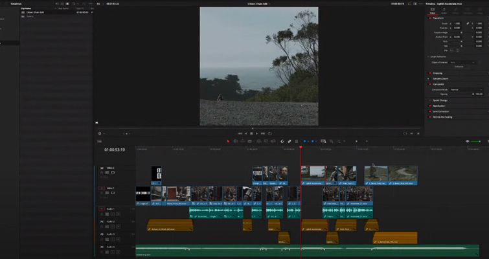The width and height of the screenshot is (489, 259).
Task: Adjust the Rotation Angle slider
Action: click(462, 32)
